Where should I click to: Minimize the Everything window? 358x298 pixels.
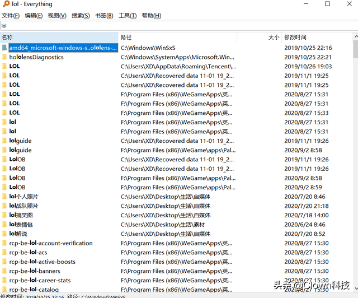pos(306,4)
